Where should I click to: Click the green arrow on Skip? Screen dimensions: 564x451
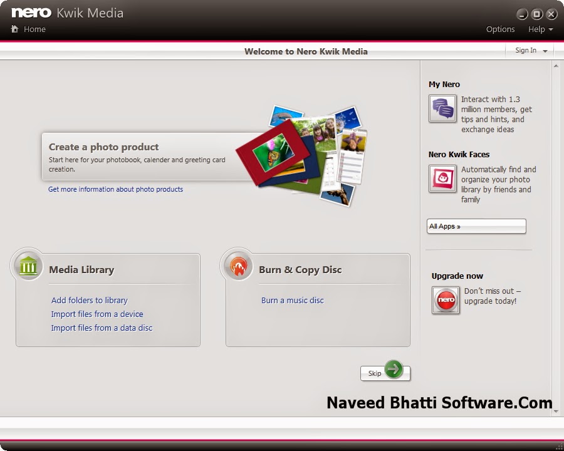[394, 369]
